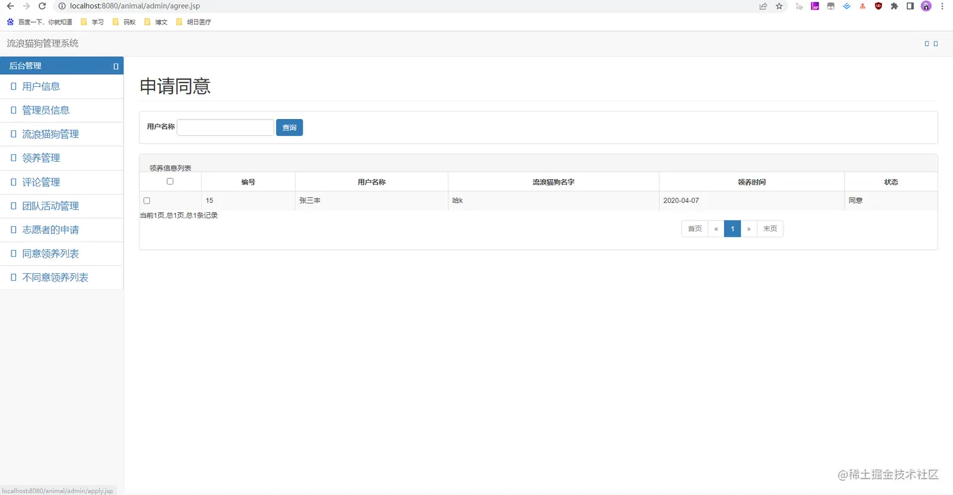Open the 明日医疗 bookmarks folder
953x495 pixels.
[193, 22]
